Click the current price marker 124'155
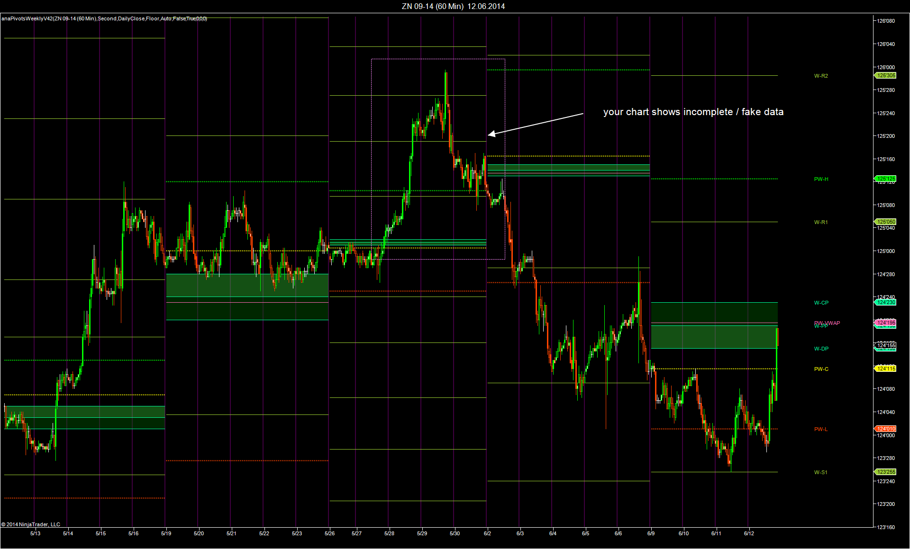The height and width of the screenshot is (549, 910). click(x=885, y=346)
